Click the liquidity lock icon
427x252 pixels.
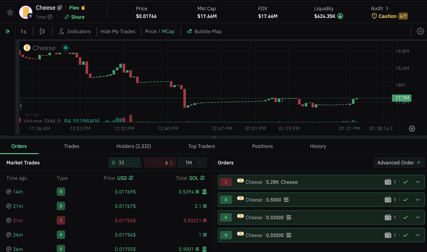click(340, 16)
